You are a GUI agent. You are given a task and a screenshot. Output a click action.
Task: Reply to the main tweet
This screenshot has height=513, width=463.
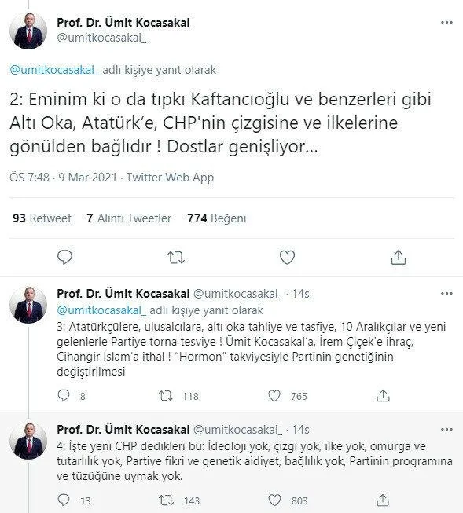[x=64, y=257]
